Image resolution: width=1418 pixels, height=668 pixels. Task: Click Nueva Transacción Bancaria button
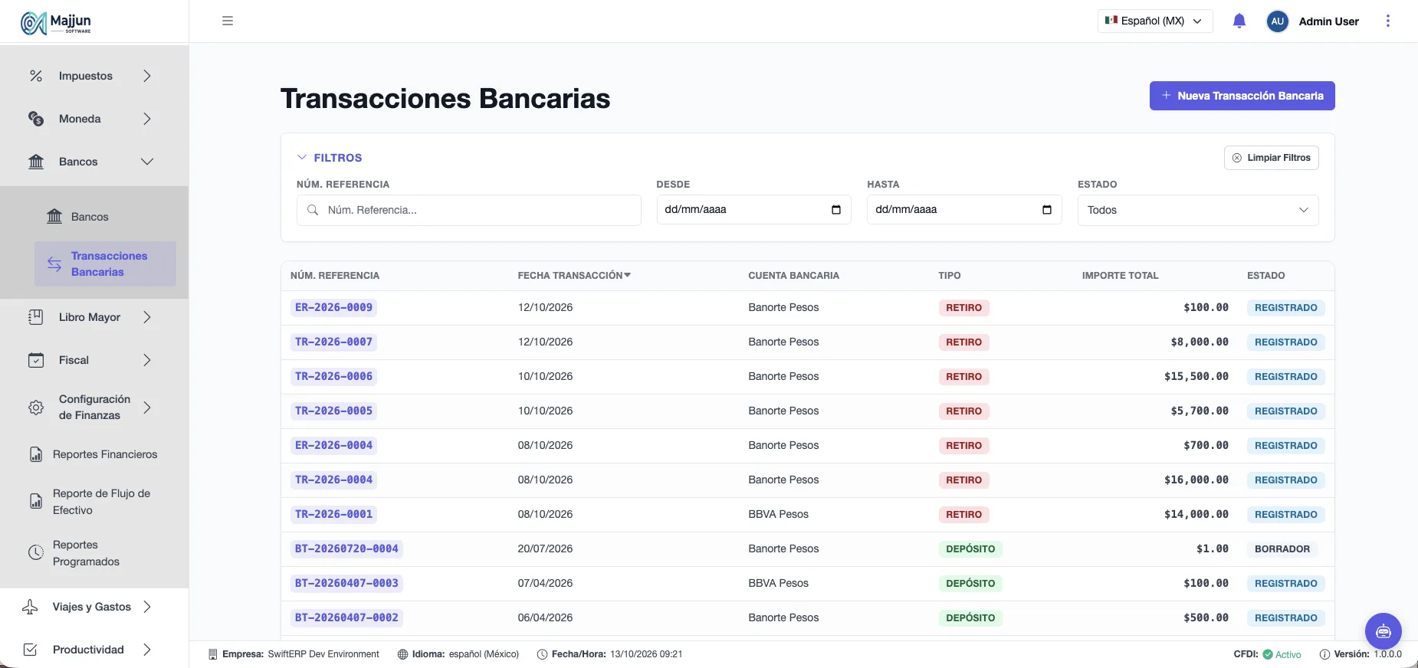coord(1242,96)
